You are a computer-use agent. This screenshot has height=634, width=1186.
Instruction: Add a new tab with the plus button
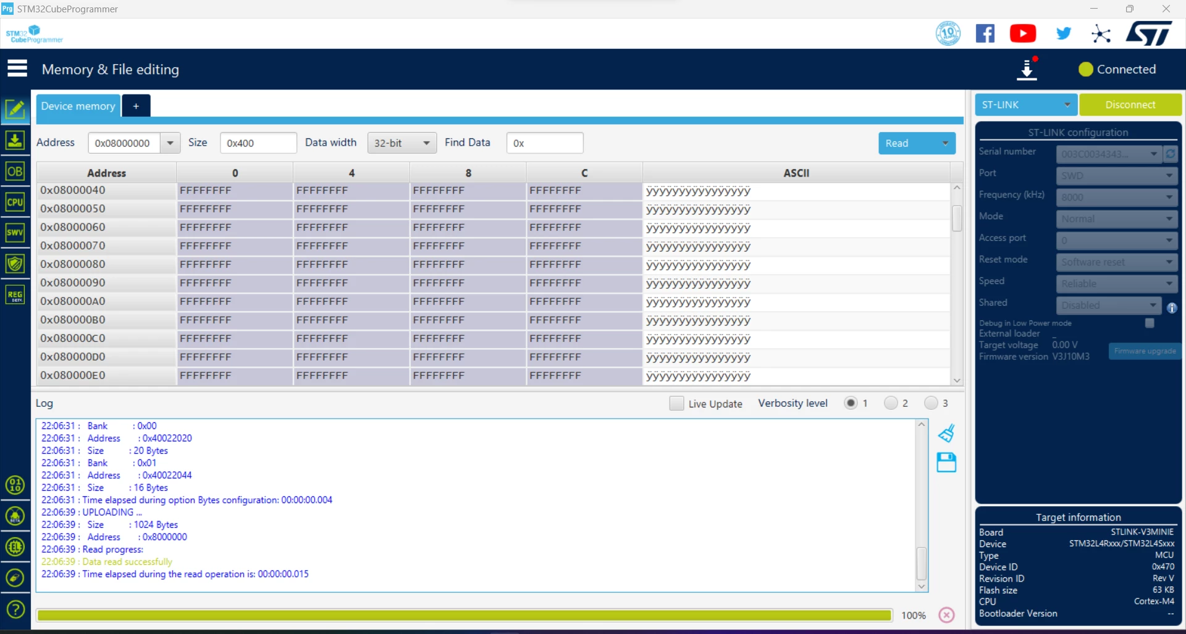click(136, 106)
